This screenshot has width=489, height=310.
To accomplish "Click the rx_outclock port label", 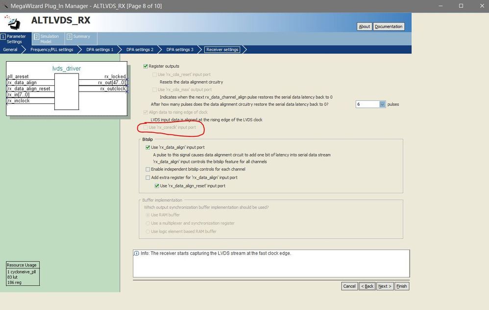I will (x=113, y=89).
